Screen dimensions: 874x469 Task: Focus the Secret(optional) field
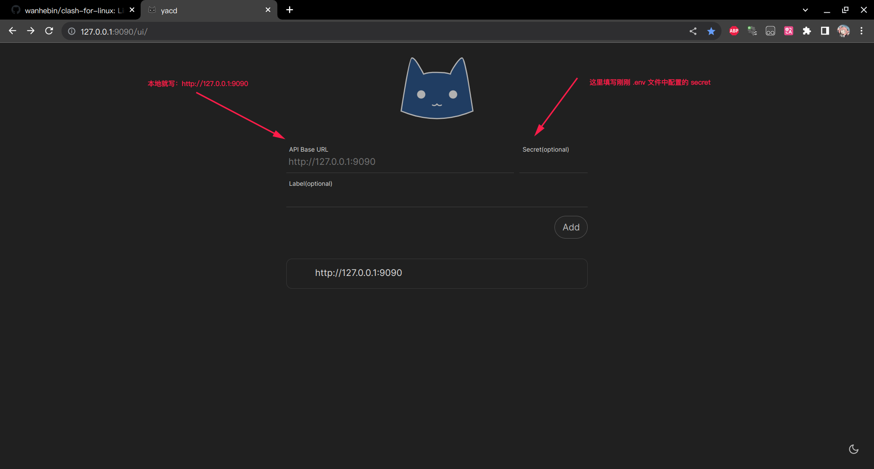click(554, 162)
